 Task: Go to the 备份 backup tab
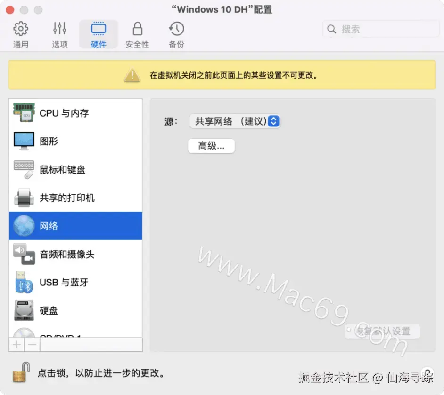pyautogui.click(x=176, y=35)
